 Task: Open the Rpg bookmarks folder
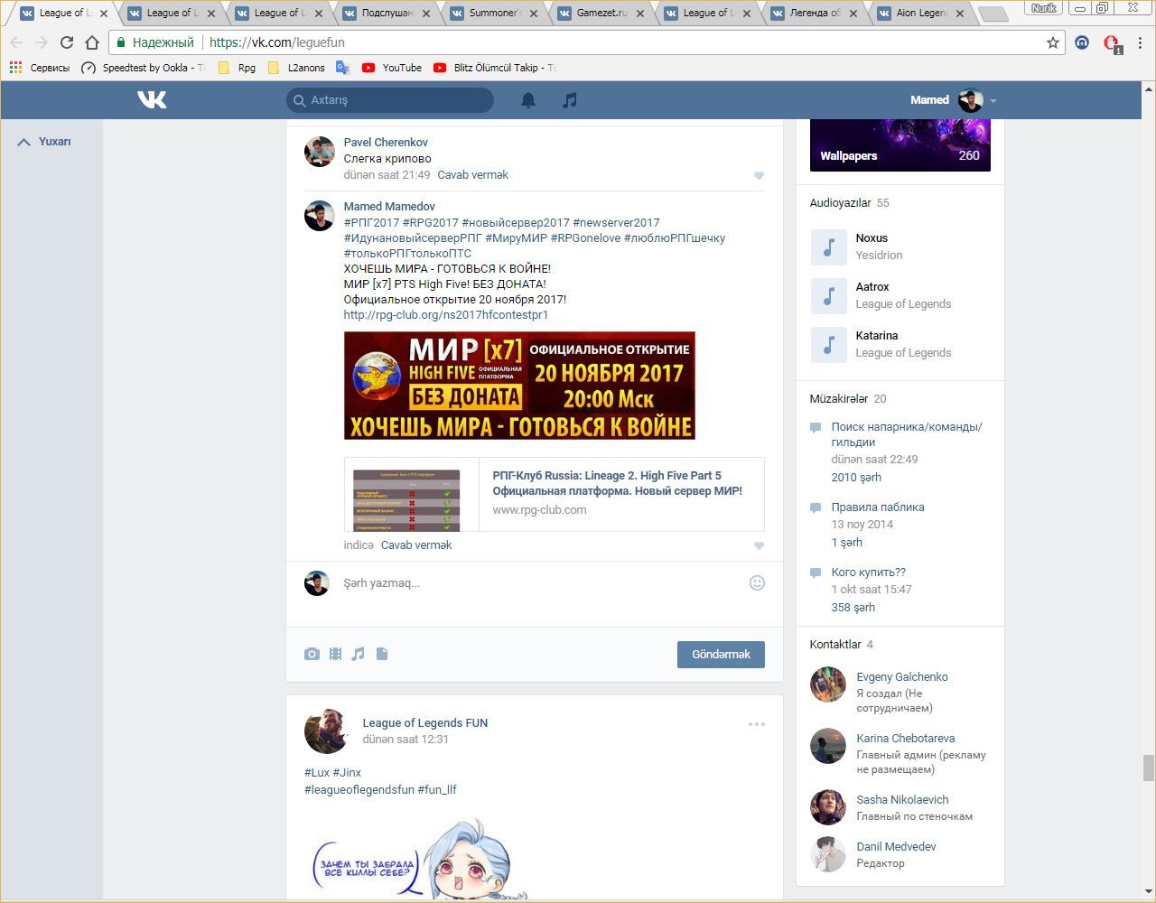point(237,68)
